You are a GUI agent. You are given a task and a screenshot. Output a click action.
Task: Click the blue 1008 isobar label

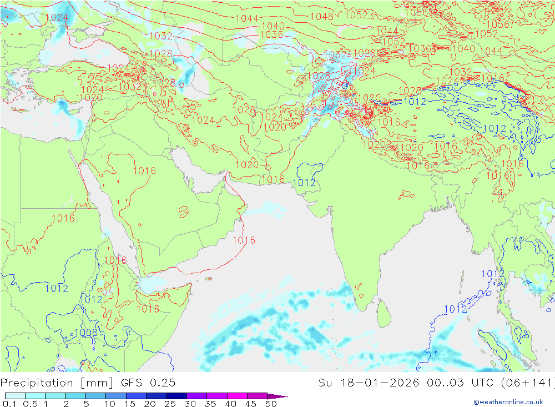(86, 333)
